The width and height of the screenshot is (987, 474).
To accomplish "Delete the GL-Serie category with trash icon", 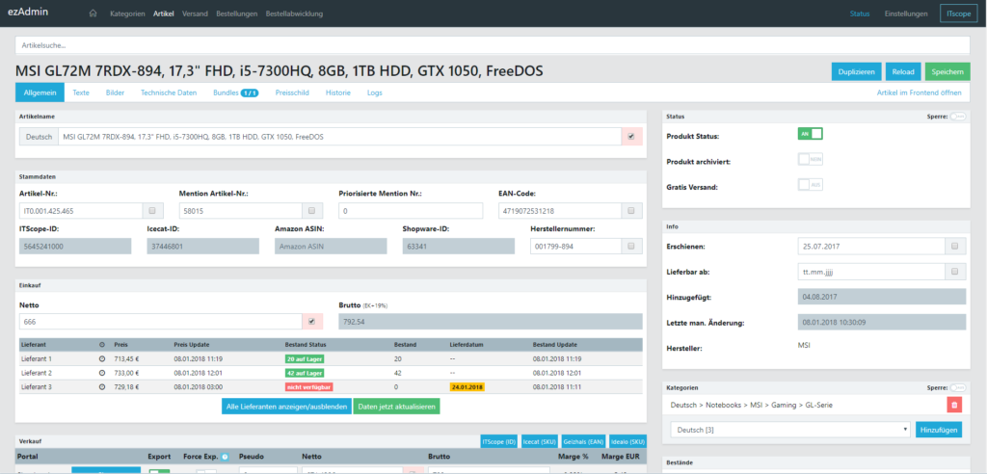I will [954, 406].
